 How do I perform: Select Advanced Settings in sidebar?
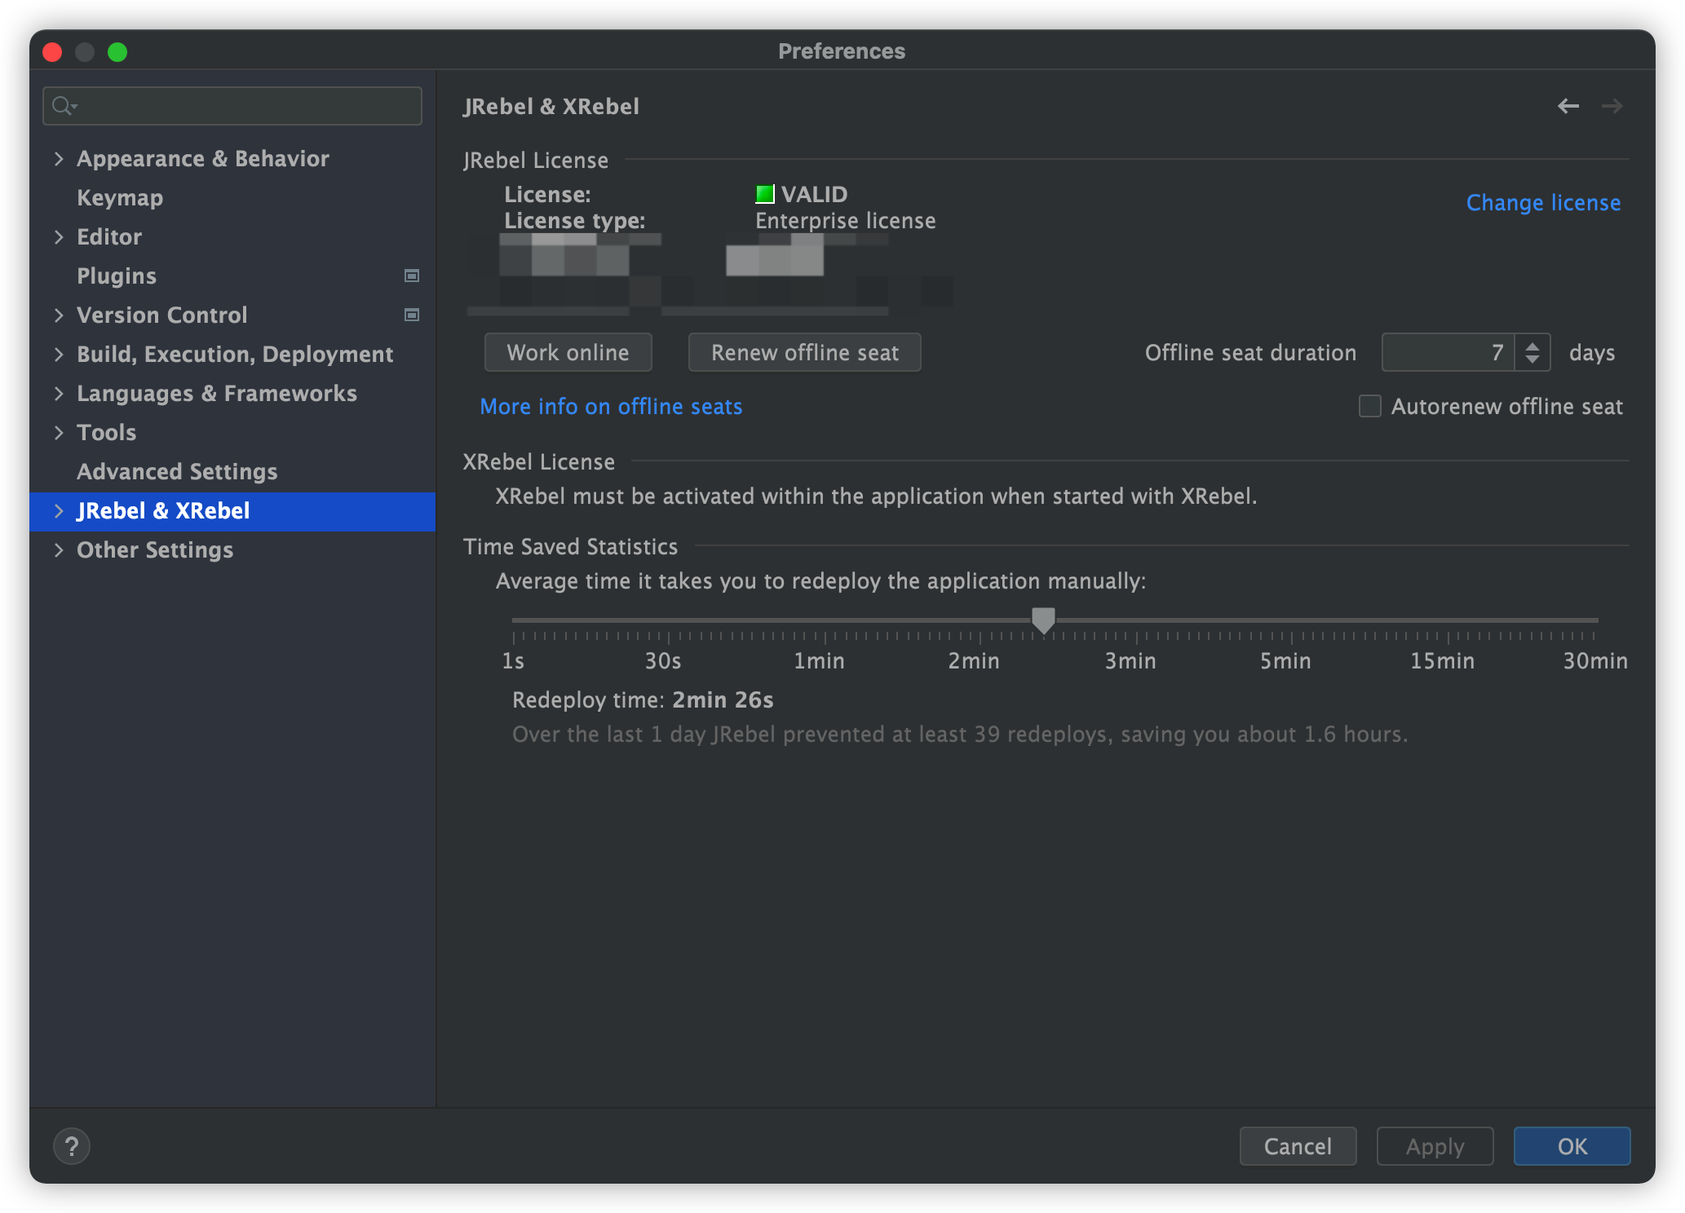(177, 471)
